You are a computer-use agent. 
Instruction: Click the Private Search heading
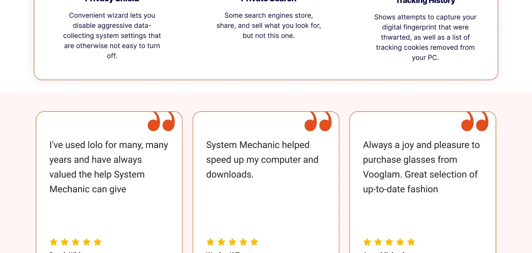click(269, 1)
